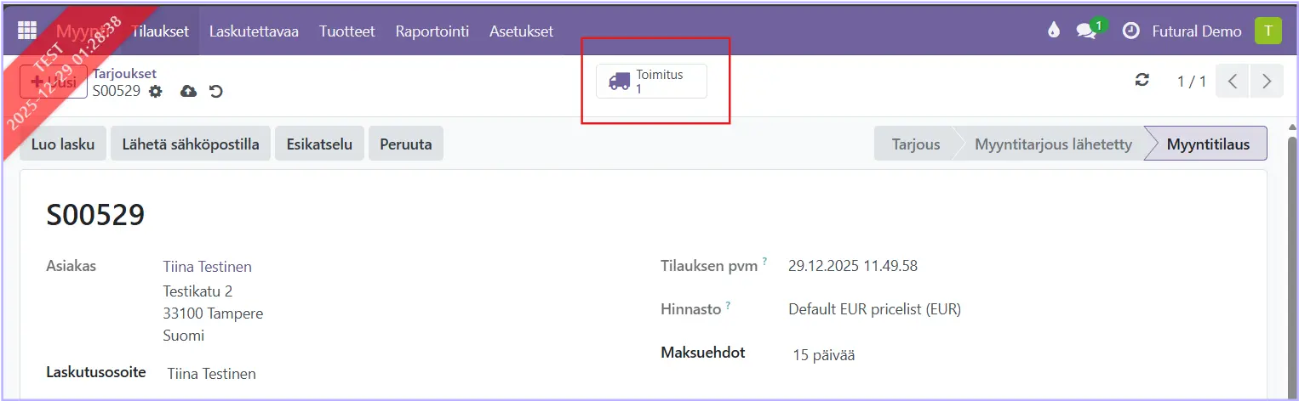
Task: Select the Myyntitarjous lähetetty status stage
Action: (x=1053, y=144)
